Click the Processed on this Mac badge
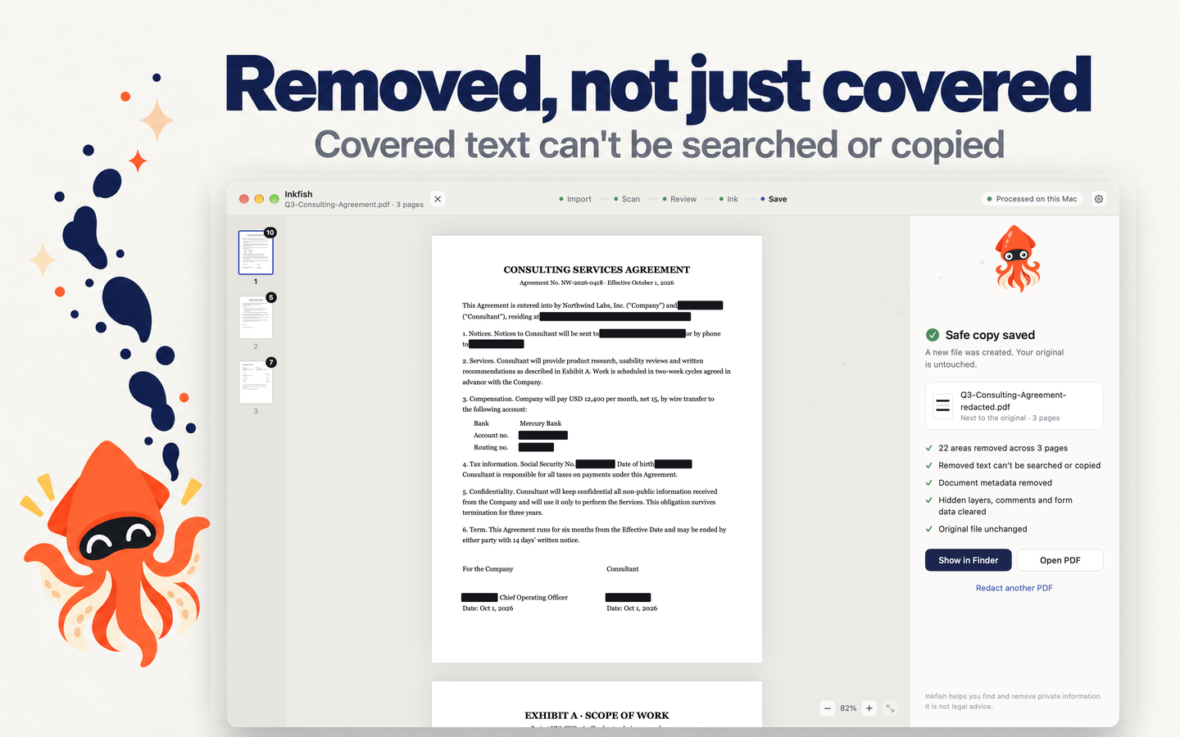The image size is (1180, 737). [x=1032, y=199]
